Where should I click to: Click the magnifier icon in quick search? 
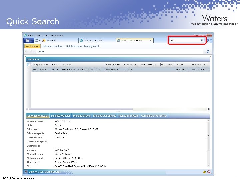point(202,40)
